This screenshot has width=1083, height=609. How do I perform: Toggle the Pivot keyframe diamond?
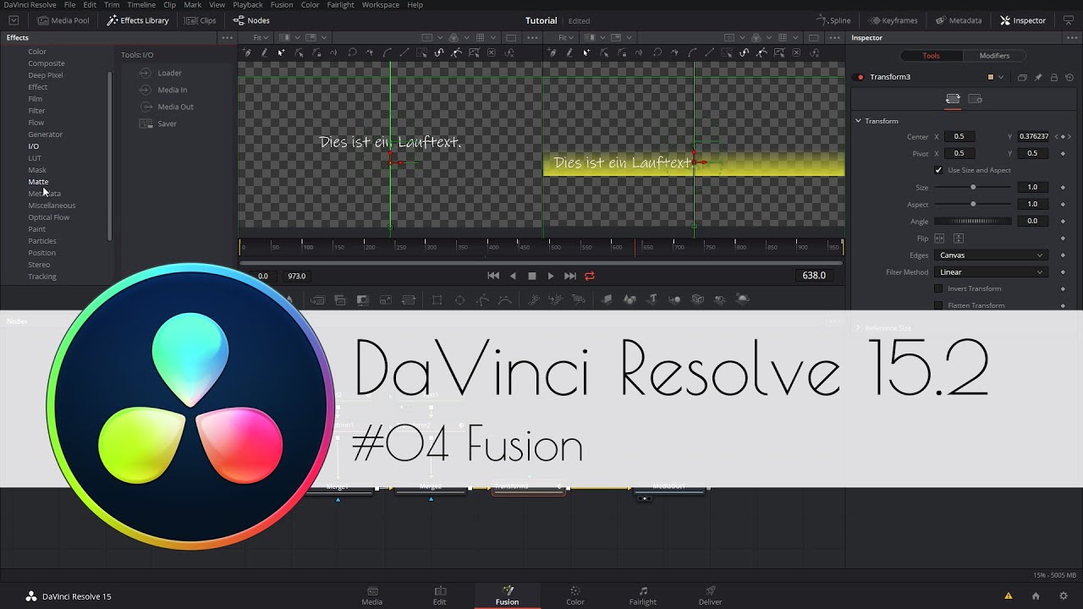[x=1063, y=153]
